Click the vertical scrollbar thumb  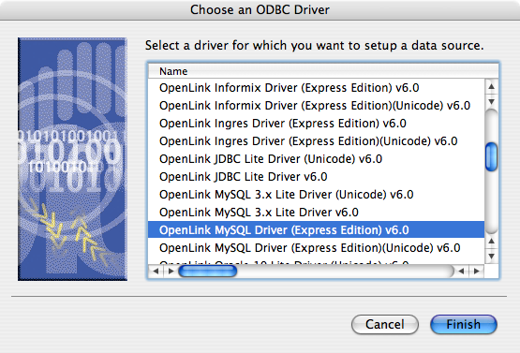492,156
